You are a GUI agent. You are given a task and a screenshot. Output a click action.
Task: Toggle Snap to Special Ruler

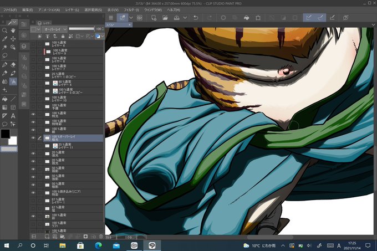coord(320,18)
